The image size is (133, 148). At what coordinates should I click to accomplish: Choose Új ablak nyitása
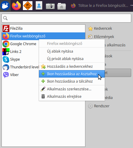72,51
